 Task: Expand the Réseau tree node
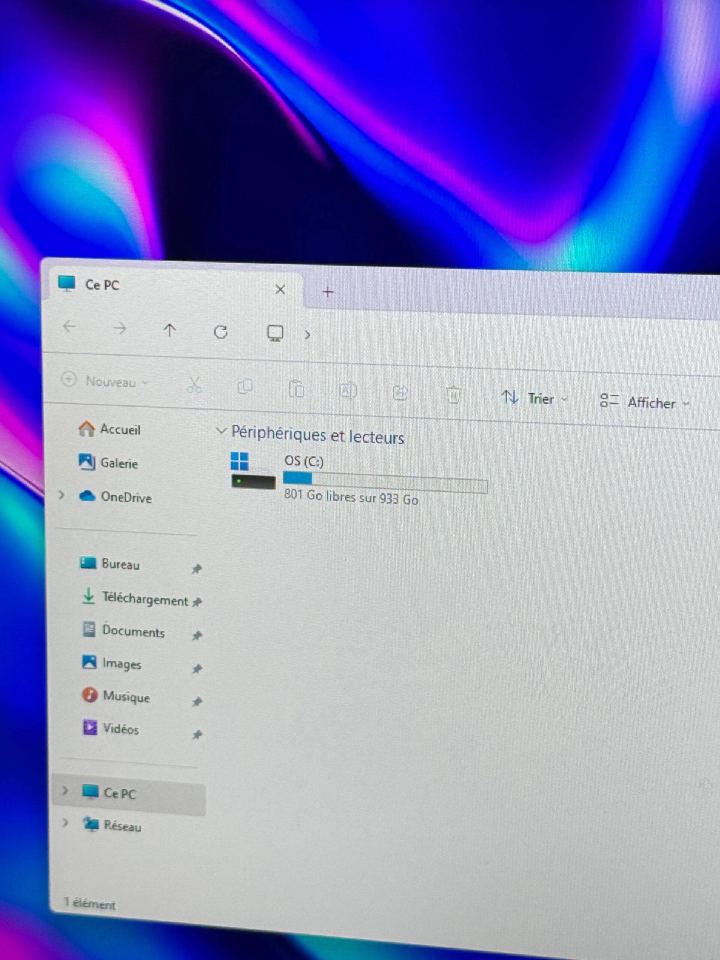click(x=65, y=822)
